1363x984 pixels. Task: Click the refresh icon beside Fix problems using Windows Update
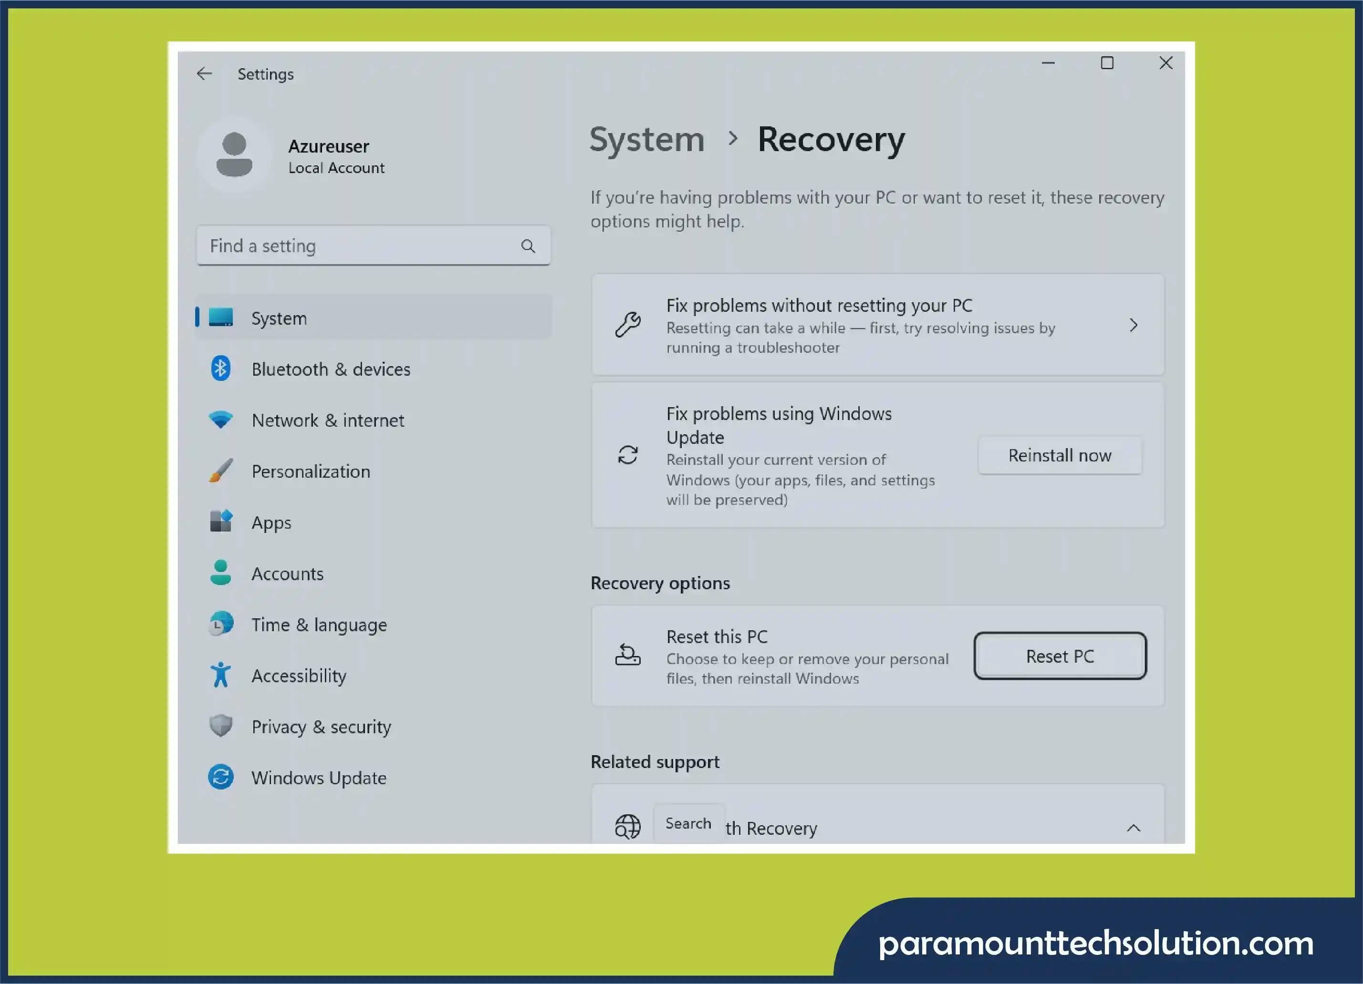(628, 455)
